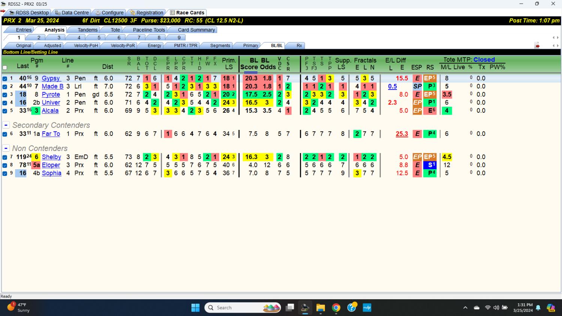
Task: Click the Closed tote status link
Action: pos(484,60)
